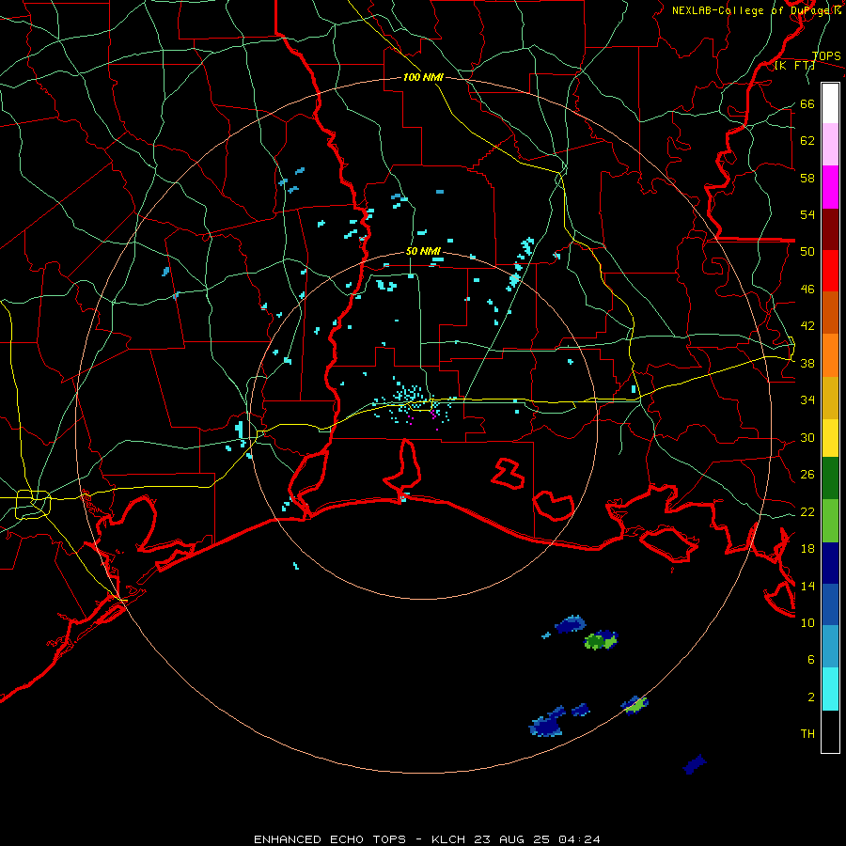Click the bright yellow legend swatch
Viewport: 846px width, 846px height.
[x=830, y=438]
